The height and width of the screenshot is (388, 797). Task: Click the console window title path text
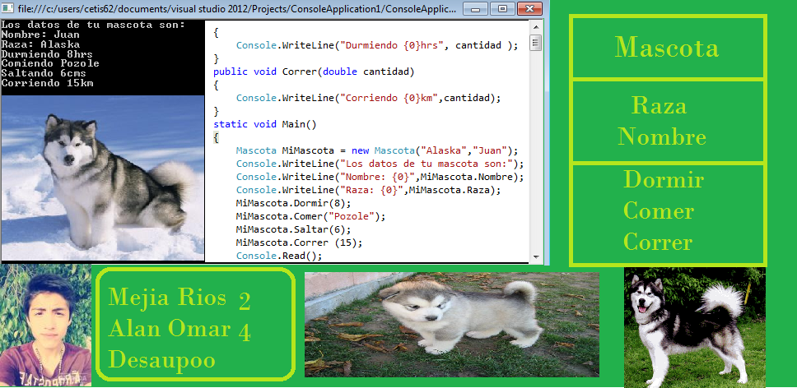[237, 8]
